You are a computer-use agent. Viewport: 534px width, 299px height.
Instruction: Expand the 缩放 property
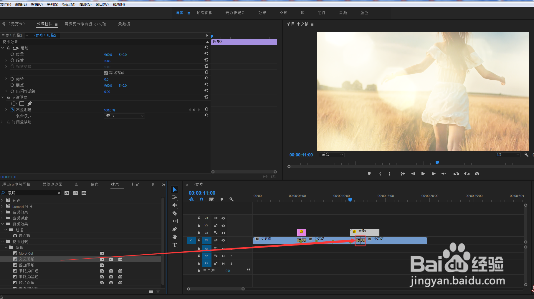[x=6, y=60]
